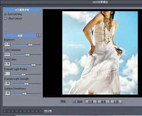Choose the first preset slot square

[x=5, y=111]
